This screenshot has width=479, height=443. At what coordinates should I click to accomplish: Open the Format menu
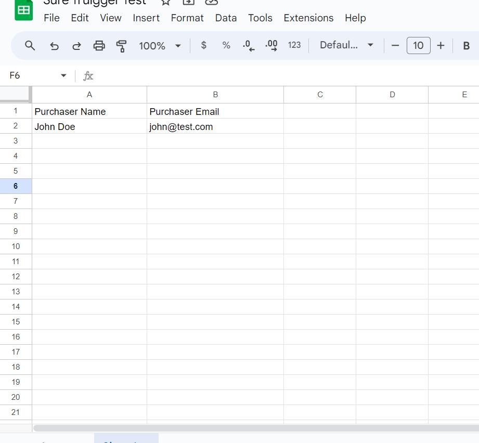coord(187,18)
